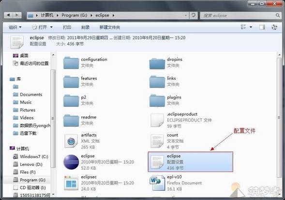Click the sidebar scroll up arrow
The image size is (285, 200).
tap(53, 55)
